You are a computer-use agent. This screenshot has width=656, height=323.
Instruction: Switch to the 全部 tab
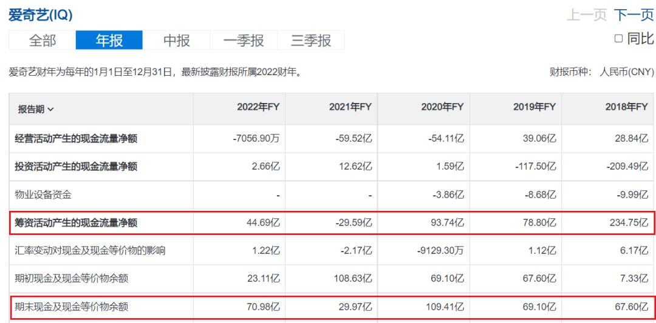[43, 41]
